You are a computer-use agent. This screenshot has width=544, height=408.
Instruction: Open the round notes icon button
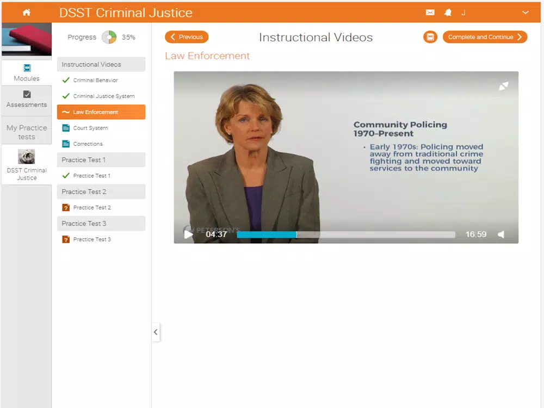coord(430,37)
